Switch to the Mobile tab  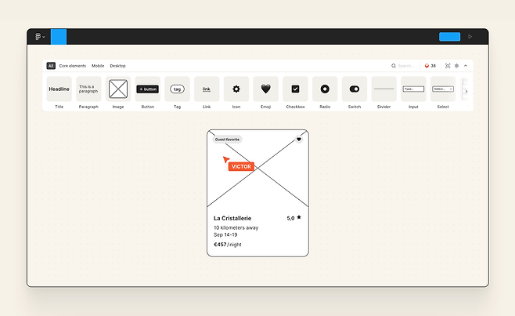98,66
